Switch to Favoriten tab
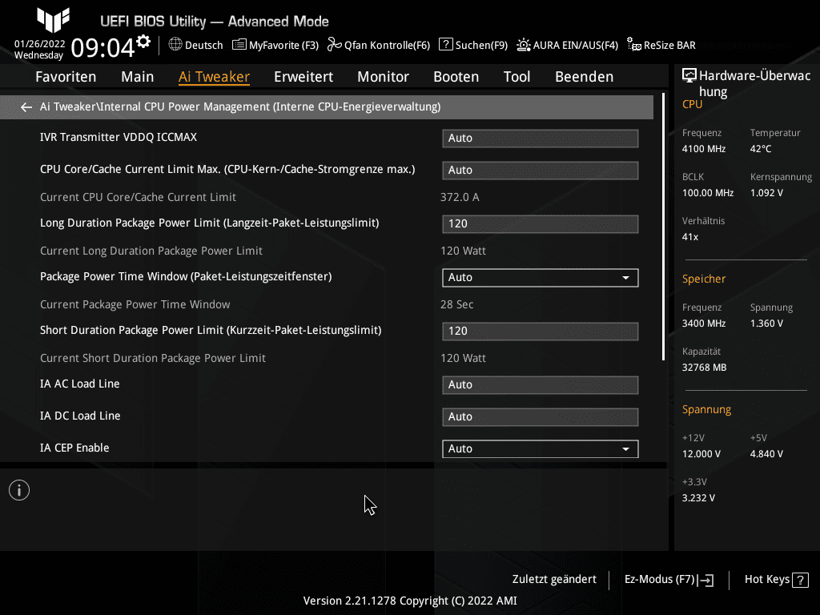Screen dimensions: 820x615 click(x=66, y=77)
